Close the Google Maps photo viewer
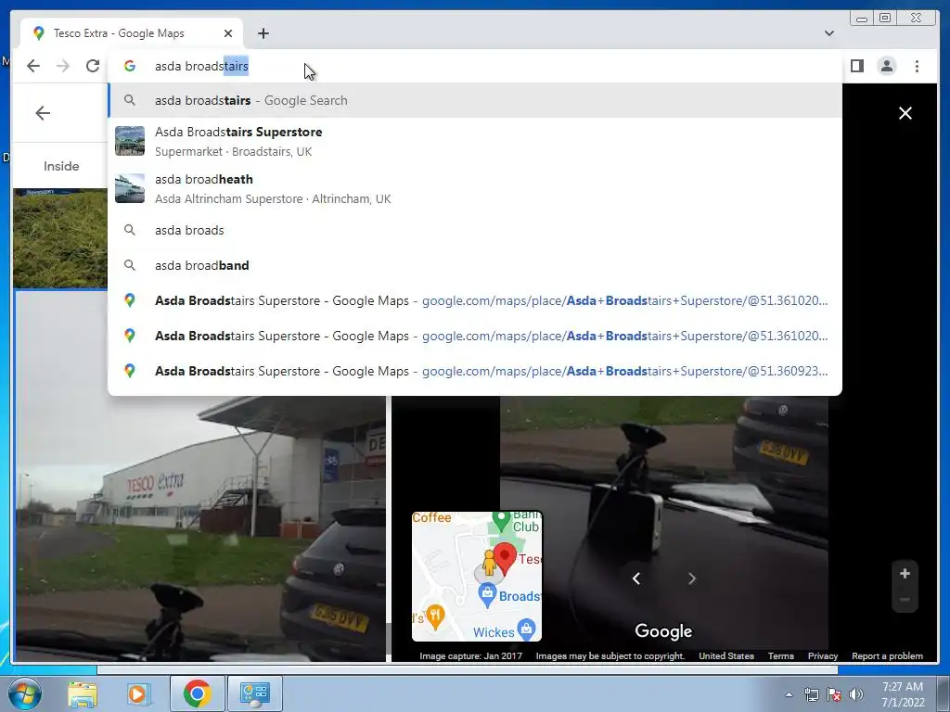The image size is (950, 712). 905,113
